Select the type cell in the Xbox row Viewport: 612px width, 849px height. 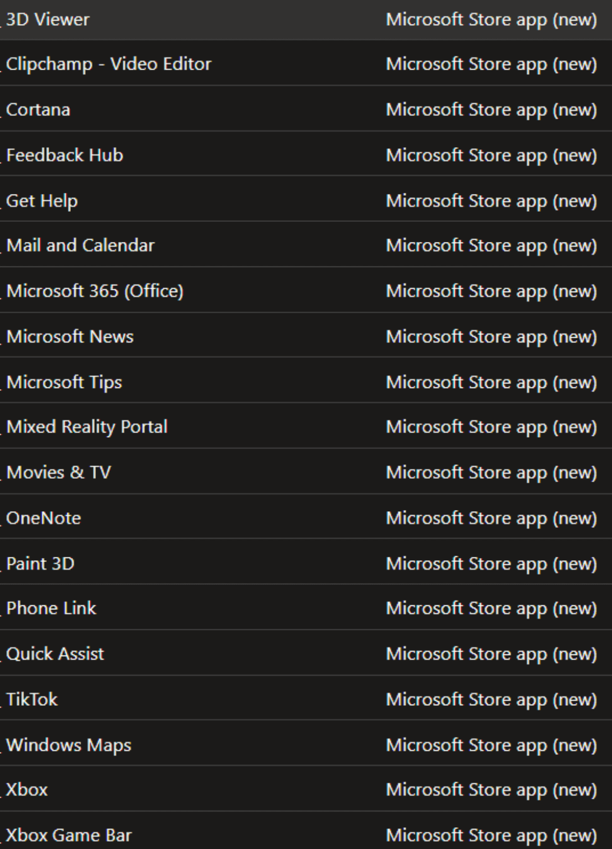tap(492, 790)
